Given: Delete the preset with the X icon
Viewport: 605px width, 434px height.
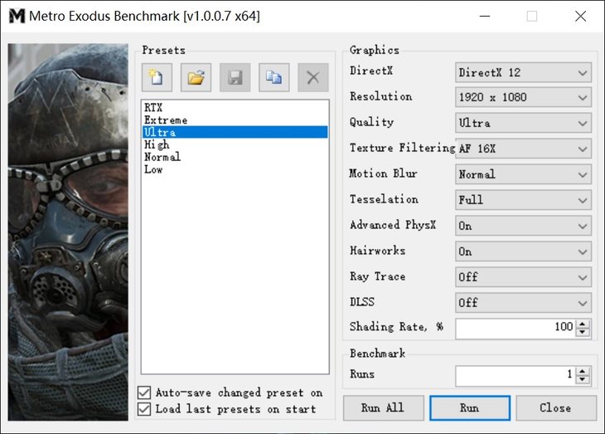Looking at the screenshot, I should click(313, 77).
